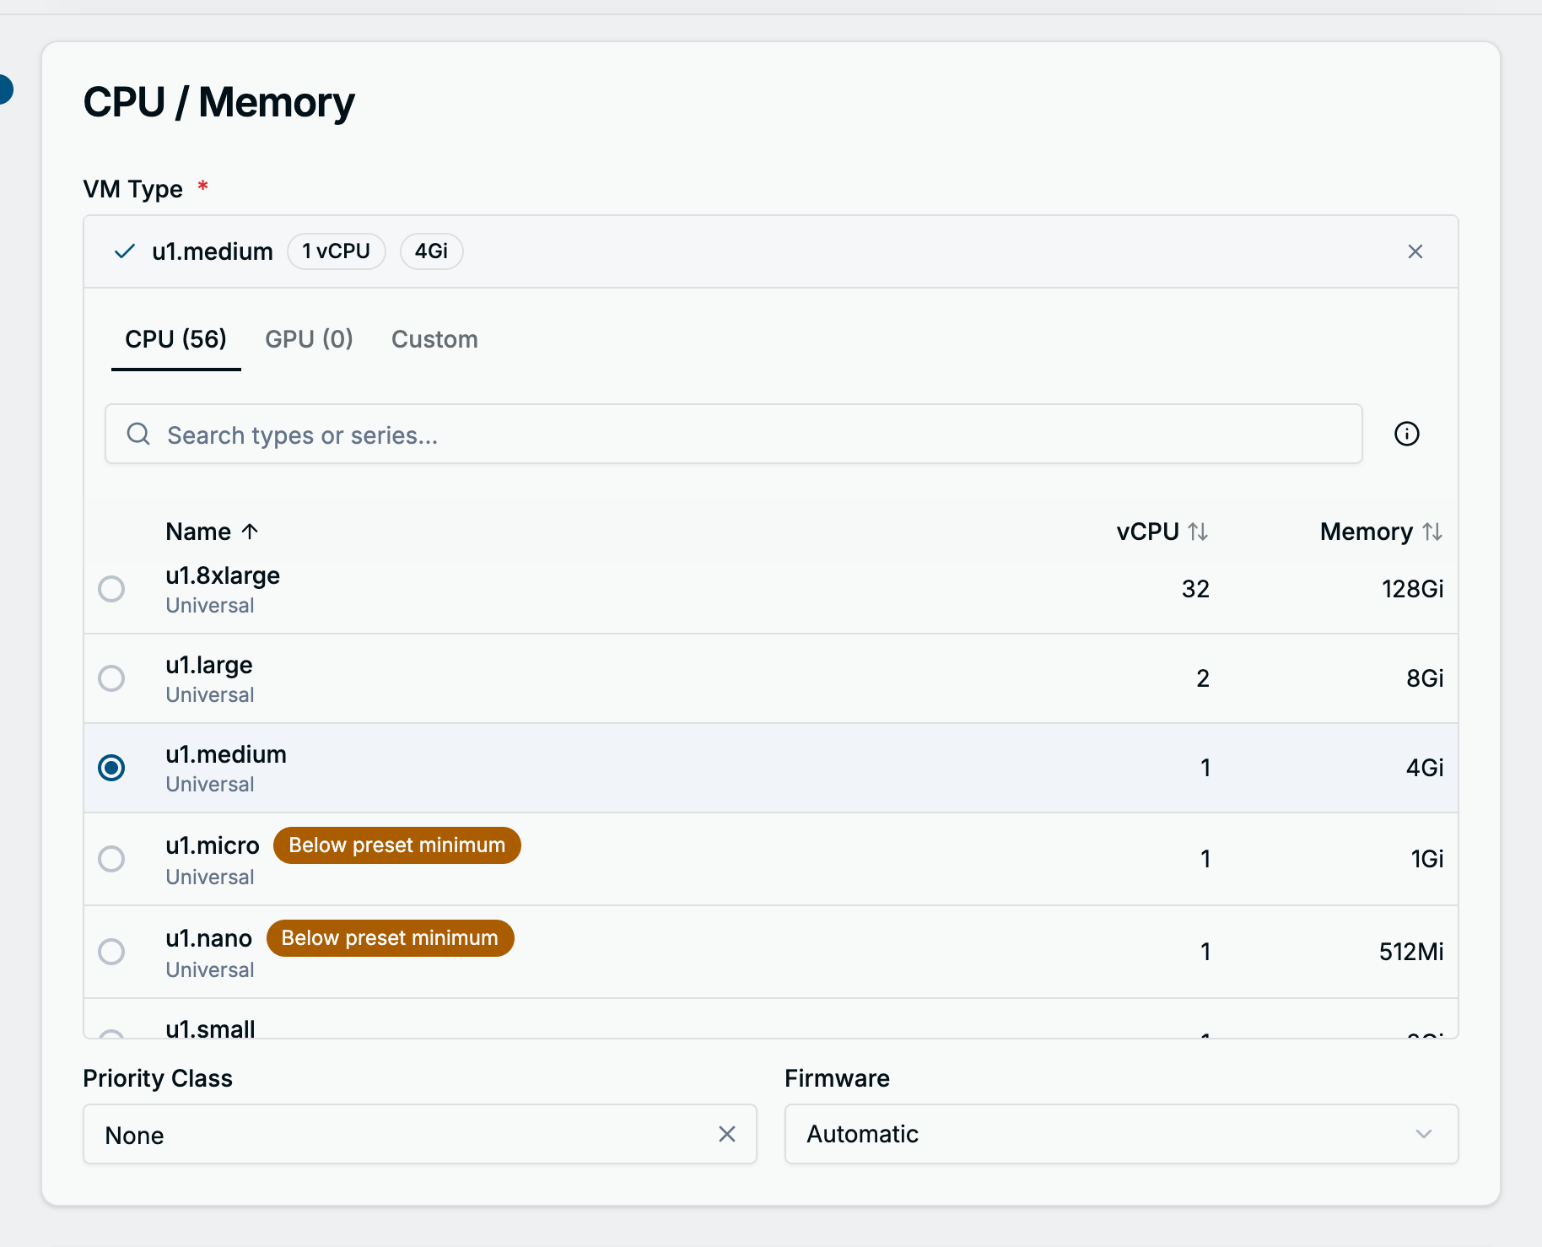Click the CPU / Memory heading

tap(219, 102)
